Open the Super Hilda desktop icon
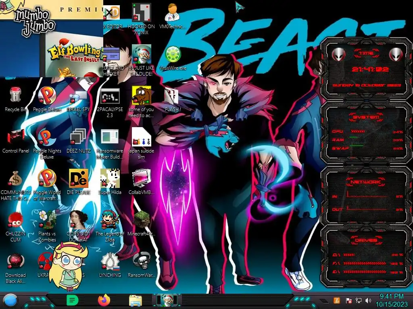This screenshot has width=413, height=309. click(x=110, y=182)
